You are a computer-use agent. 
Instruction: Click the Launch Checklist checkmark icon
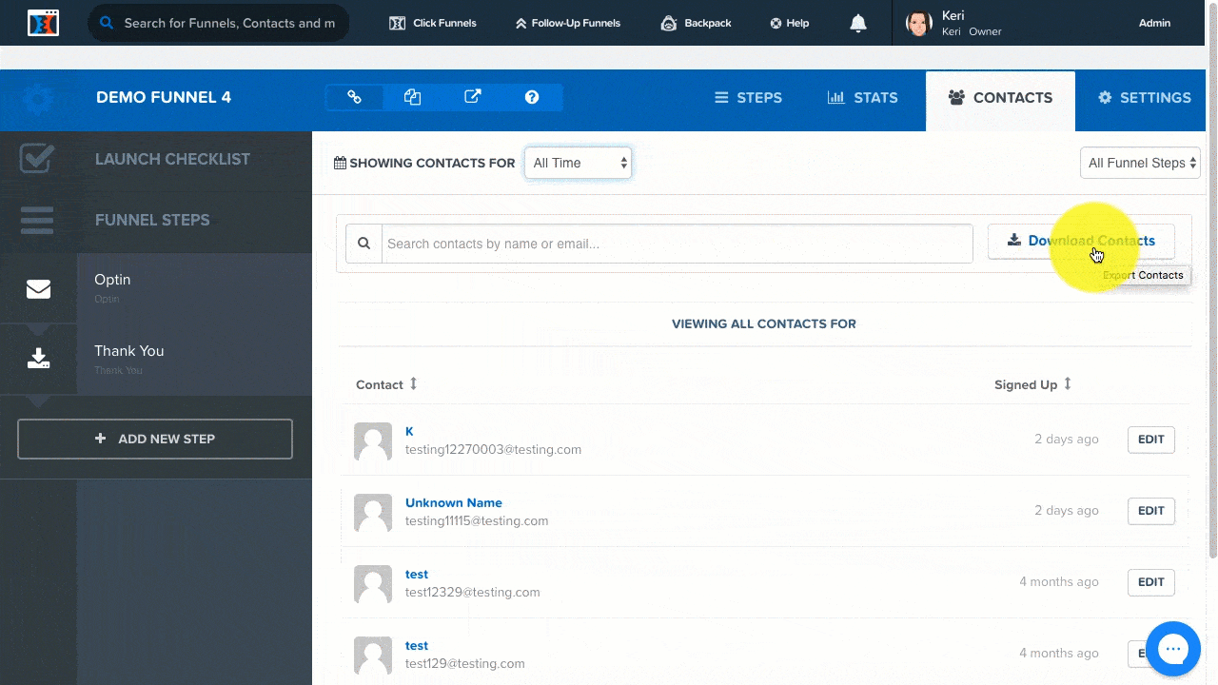tap(36, 158)
